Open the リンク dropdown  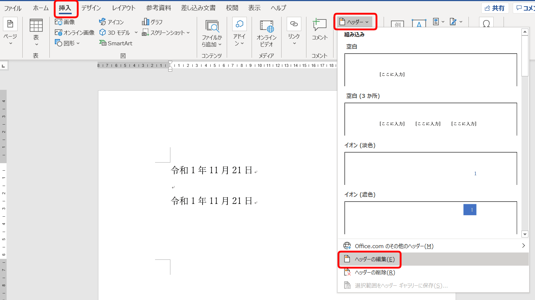pos(294,32)
